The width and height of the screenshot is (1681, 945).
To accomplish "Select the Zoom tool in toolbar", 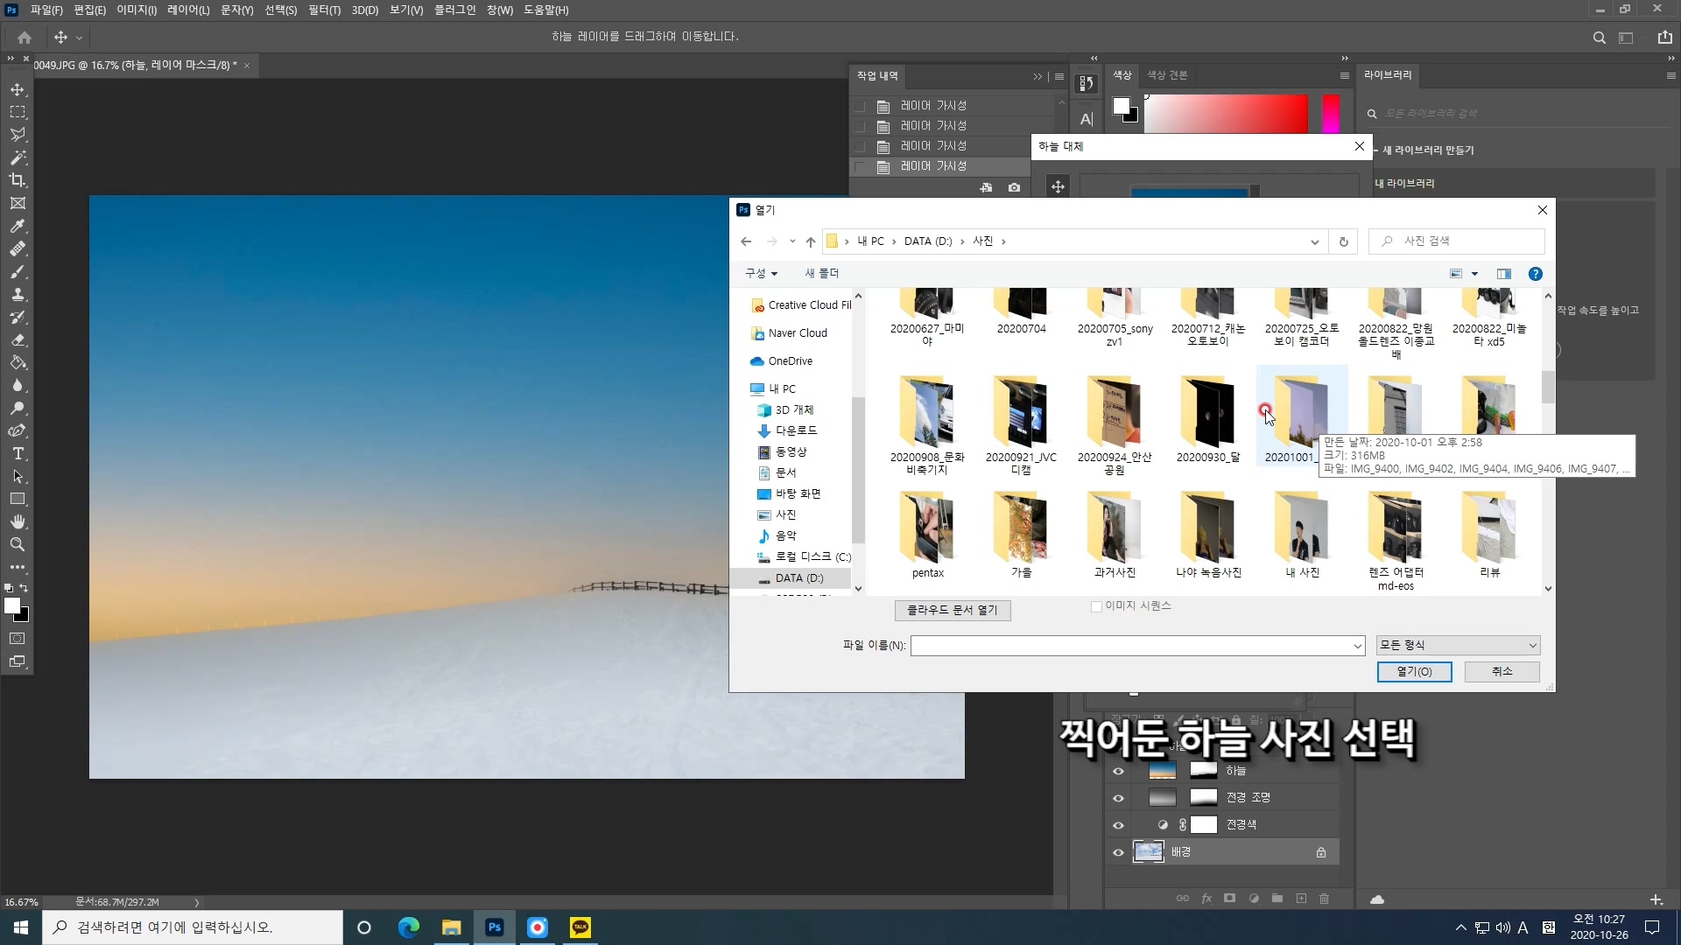I will click(x=18, y=544).
